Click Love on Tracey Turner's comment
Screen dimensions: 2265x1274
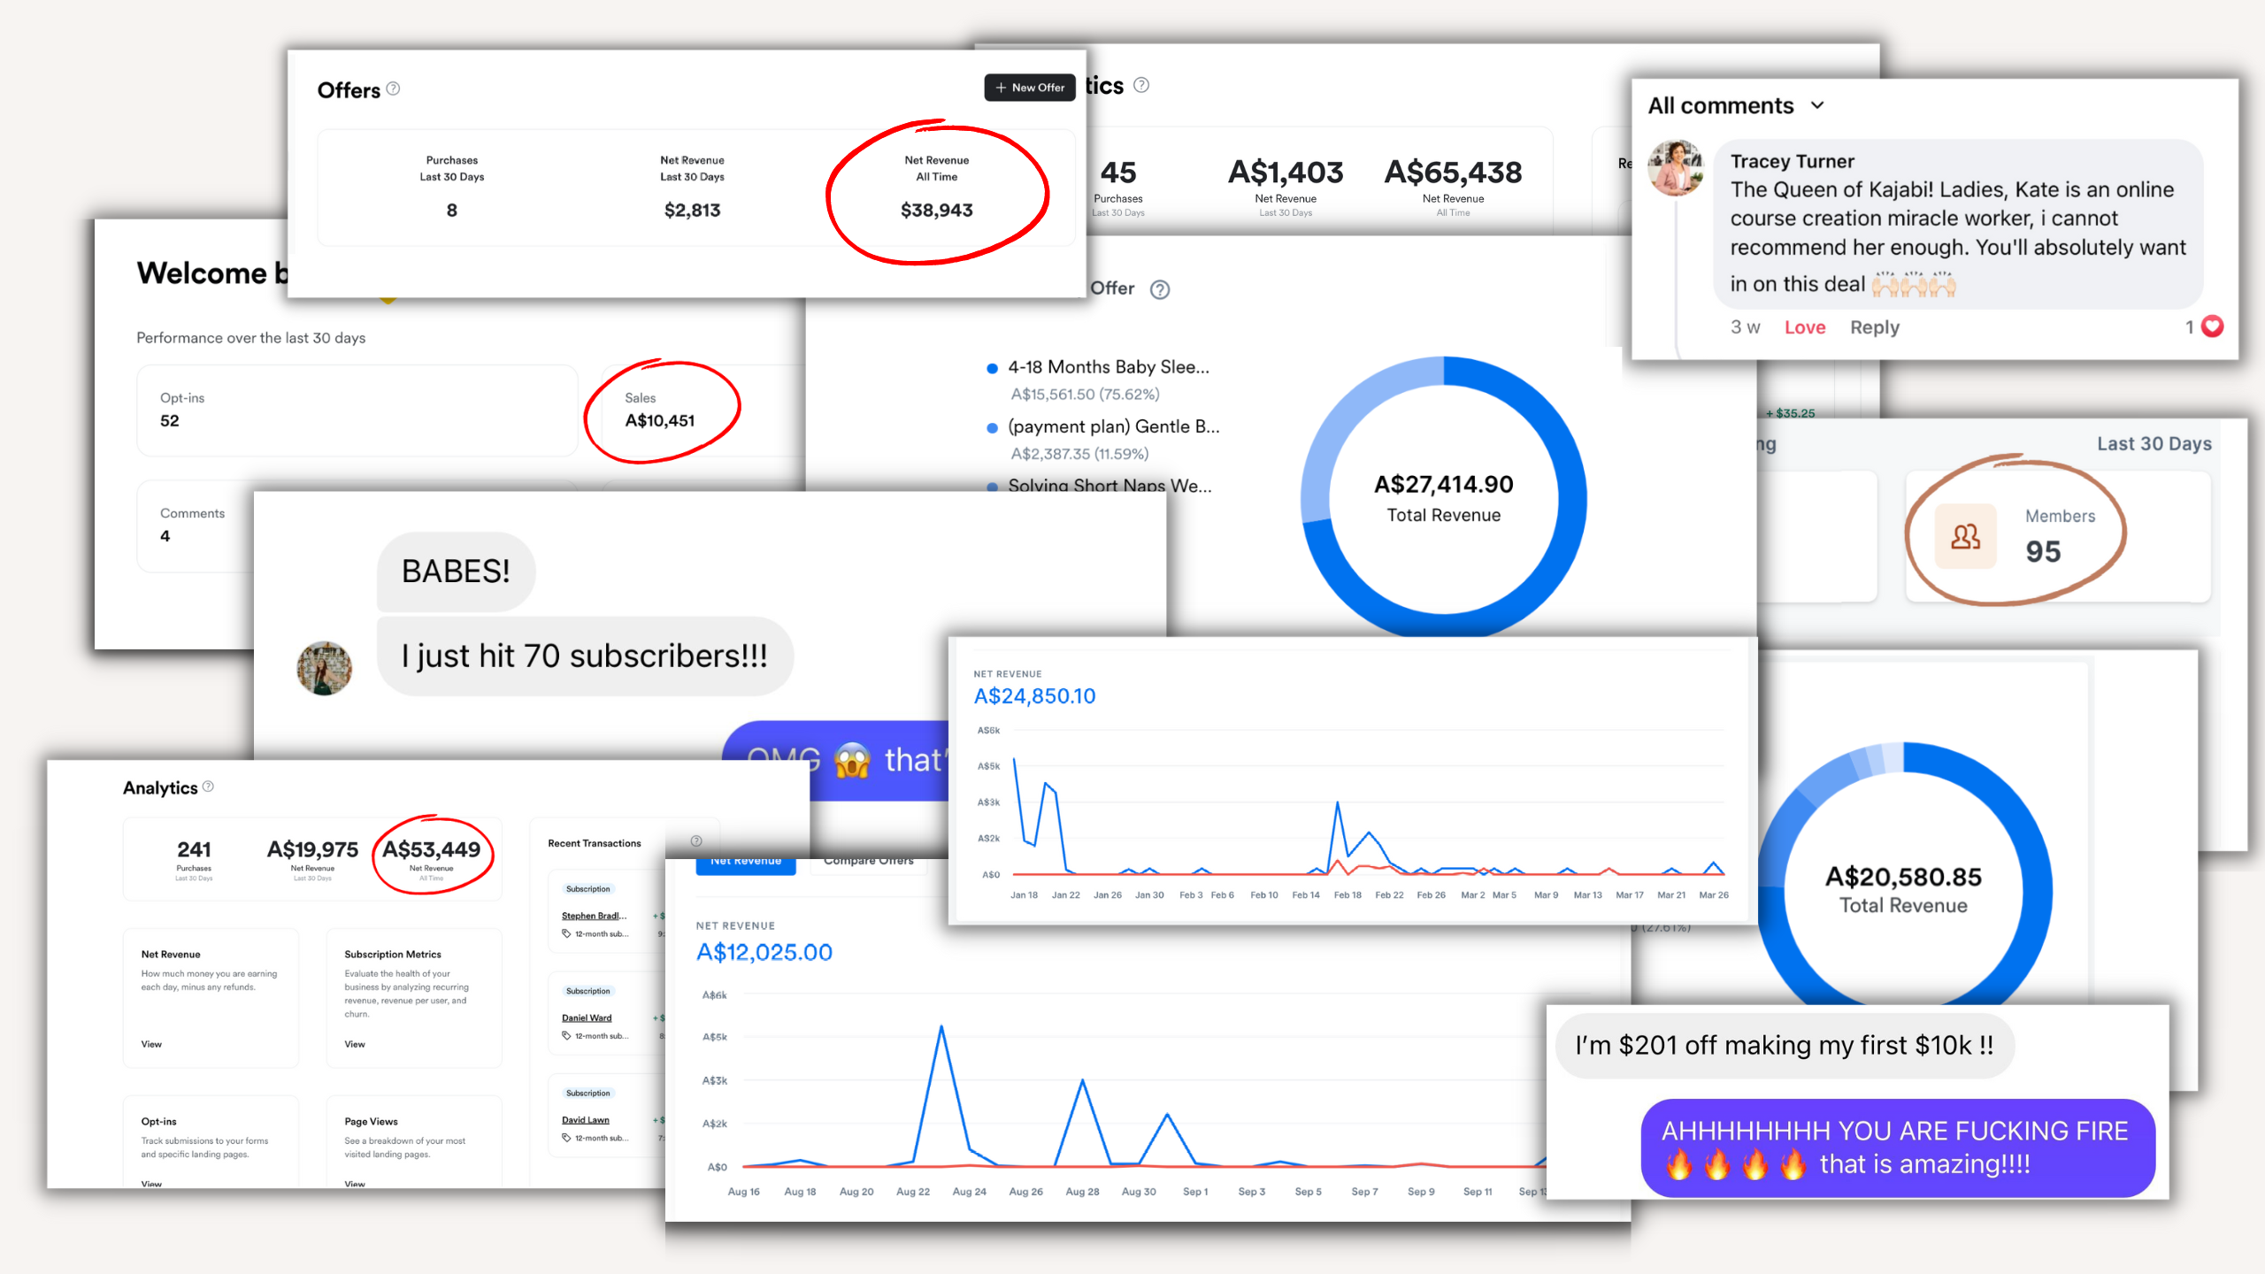click(1804, 327)
